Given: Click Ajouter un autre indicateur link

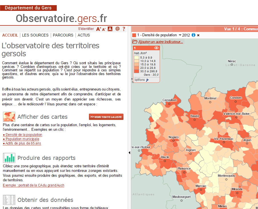Looking at the screenshot, I should [x=161, y=42].
